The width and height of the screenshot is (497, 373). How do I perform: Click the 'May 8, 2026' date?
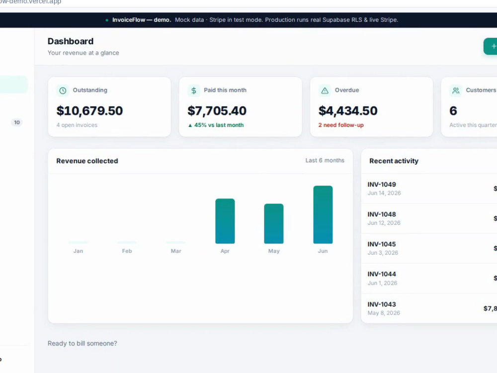pos(384,313)
